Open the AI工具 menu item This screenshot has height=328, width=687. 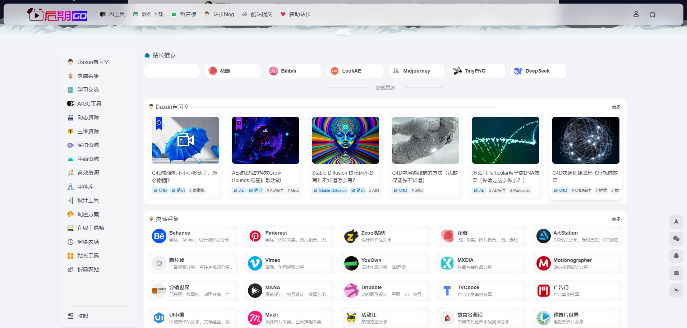(x=112, y=14)
